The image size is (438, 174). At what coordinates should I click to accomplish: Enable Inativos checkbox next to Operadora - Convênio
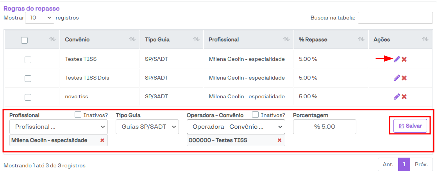click(256, 115)
